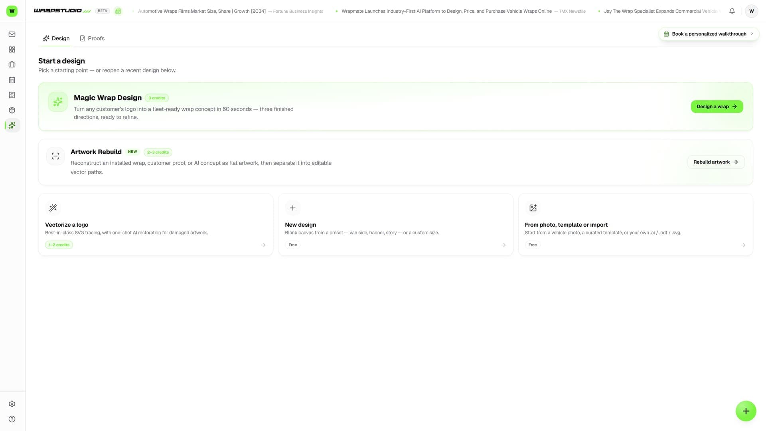The image size is (766, 431).
Task: Click the Start a design heading
Action: (x=61, y=61)
